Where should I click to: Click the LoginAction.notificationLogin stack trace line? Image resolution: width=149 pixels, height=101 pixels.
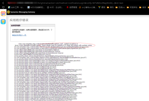click(50, 48)
